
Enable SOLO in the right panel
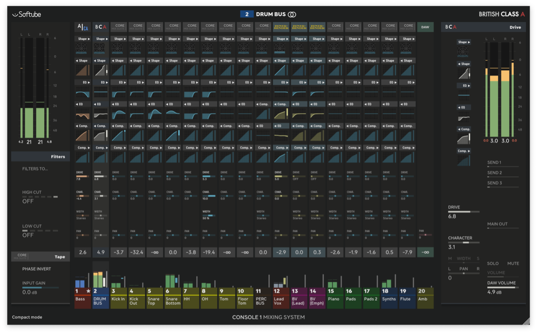(492, 263)
